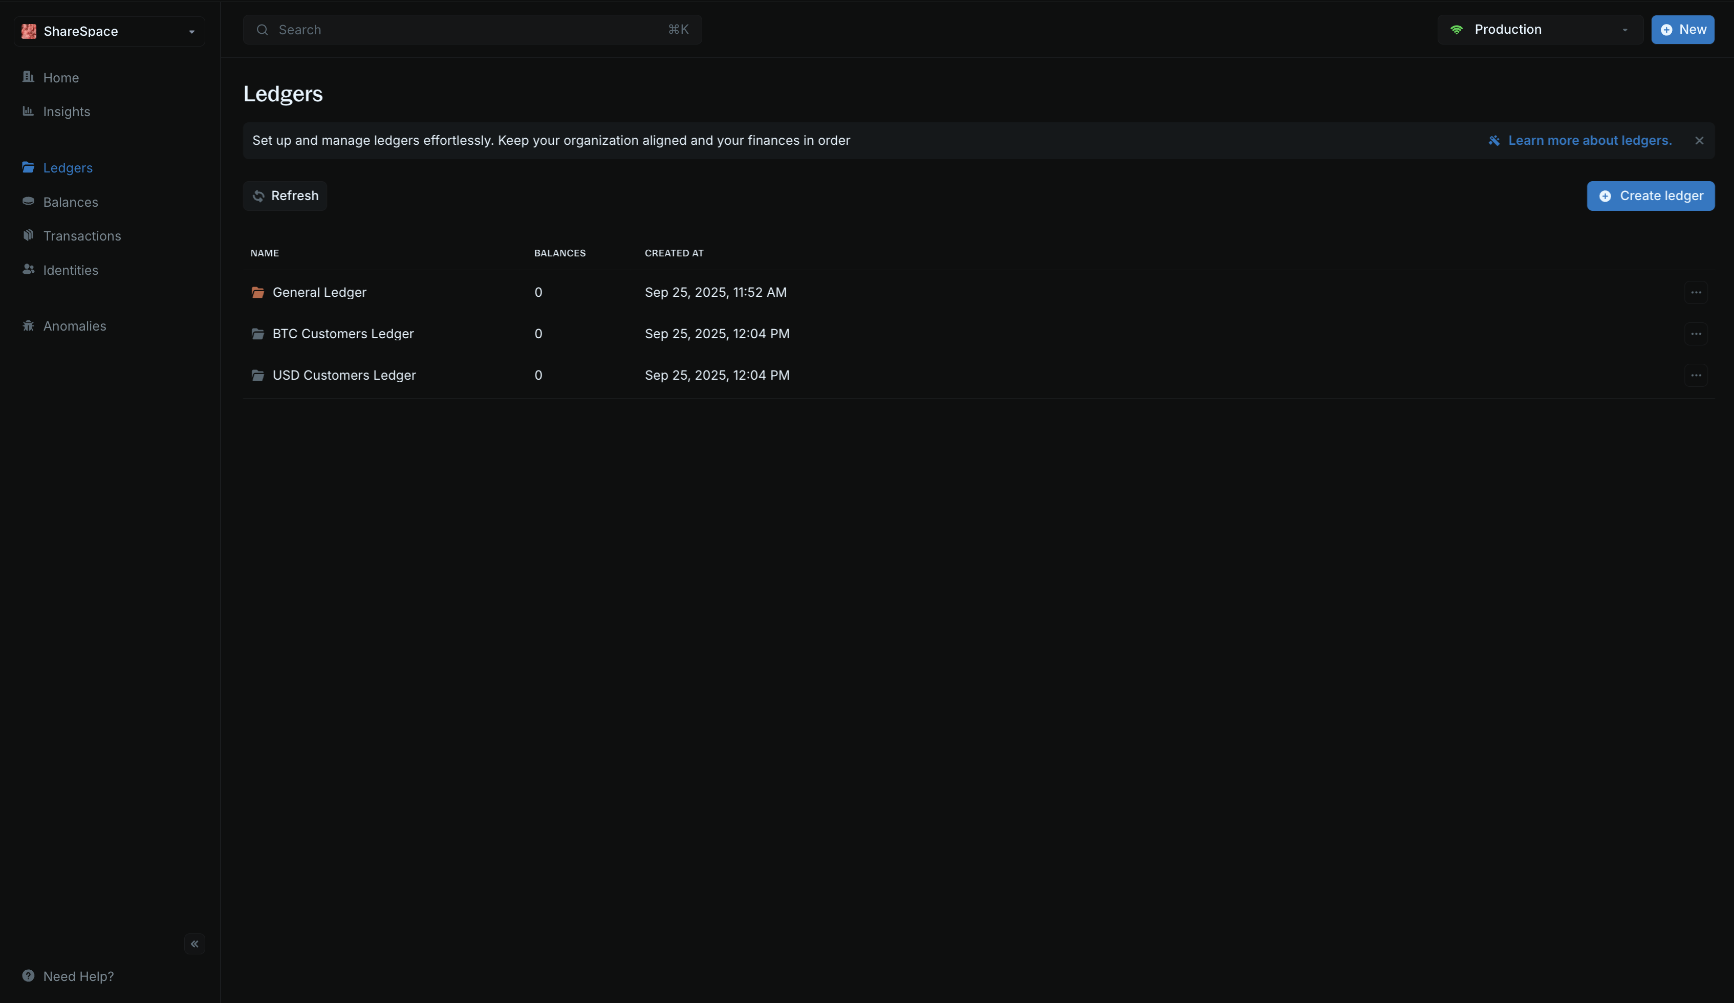Screen dimensions: 1734x1003
Task: Click the Insights chart icon
Action: point(28,111)
